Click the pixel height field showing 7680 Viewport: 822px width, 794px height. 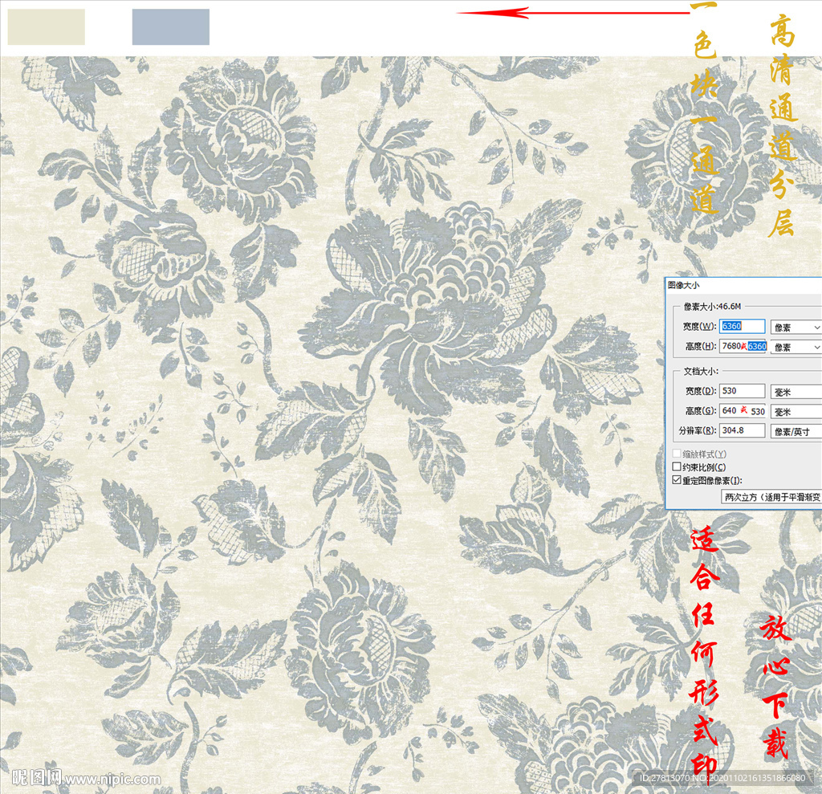(743, 346)
